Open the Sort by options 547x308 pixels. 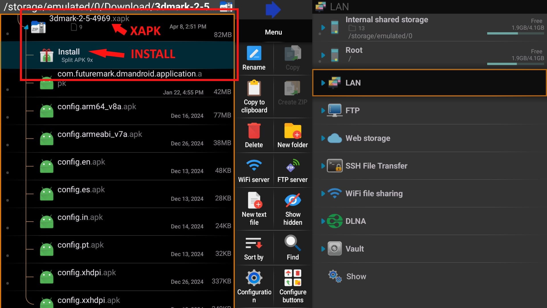(x=254, y=247)
